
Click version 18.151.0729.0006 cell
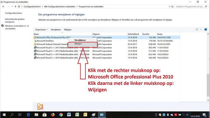pos(165,41)
